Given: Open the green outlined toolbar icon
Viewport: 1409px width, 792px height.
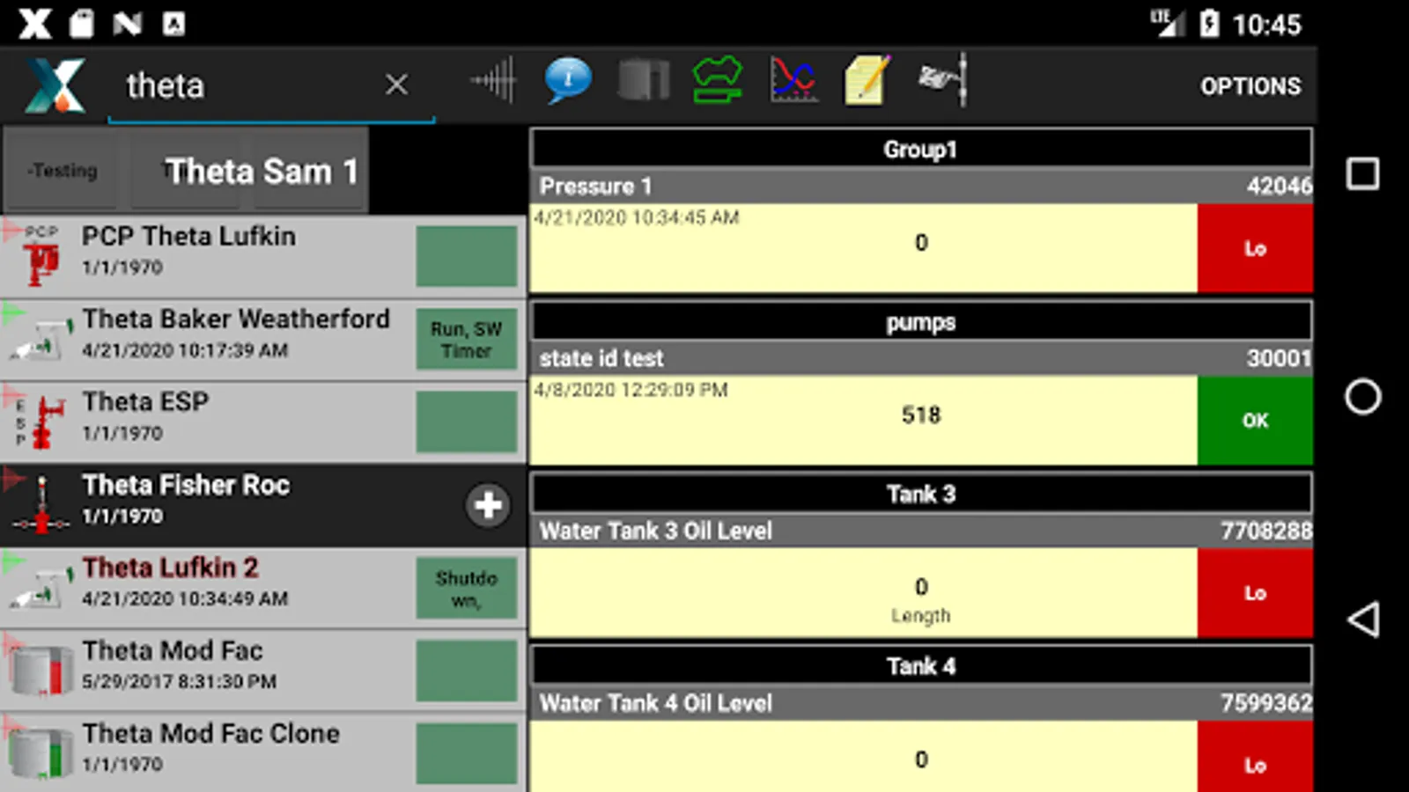Looking at the screenshot, I should tap(718, 81).
